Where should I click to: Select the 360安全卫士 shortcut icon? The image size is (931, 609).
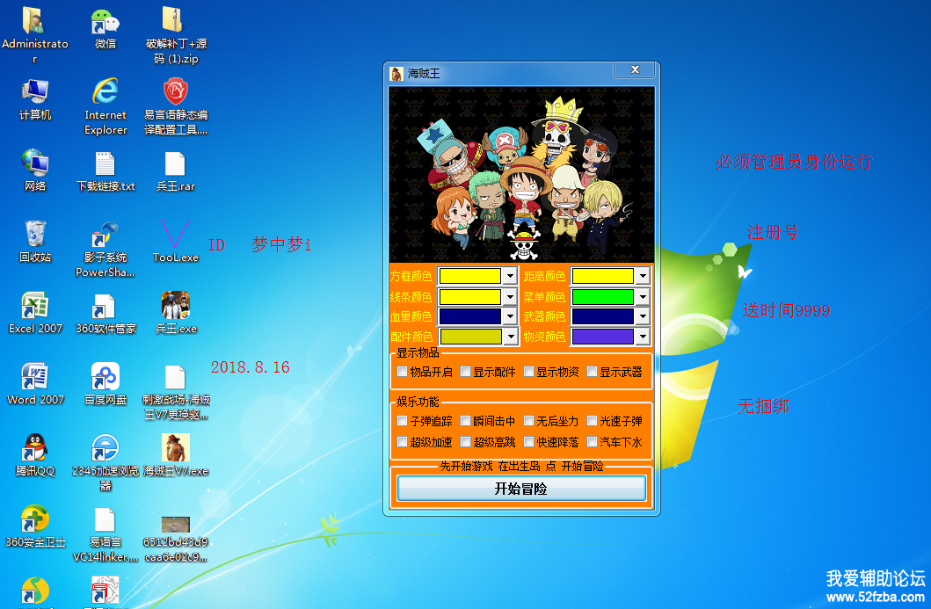coord(34,526)
